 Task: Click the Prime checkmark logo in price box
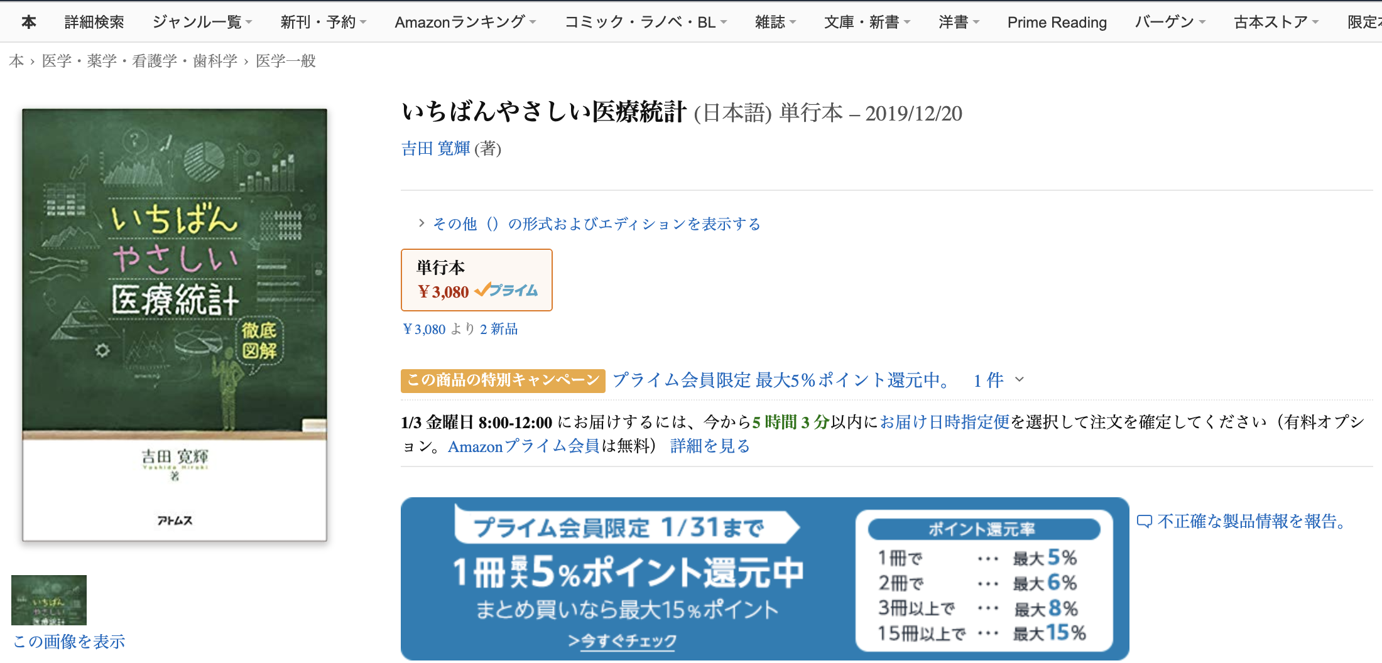click(506, 291)
